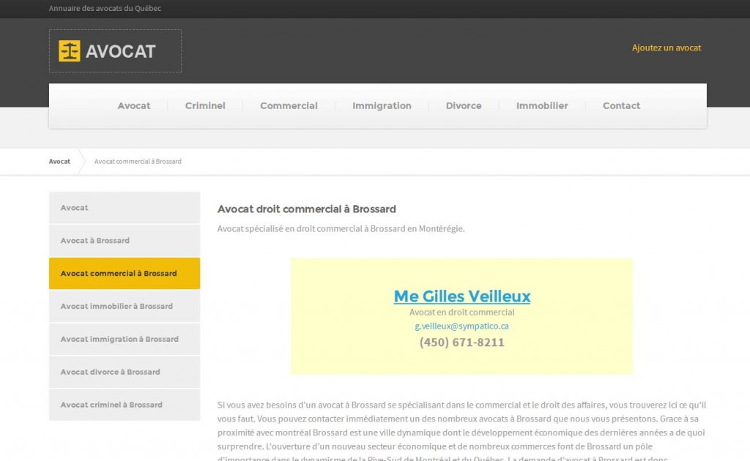Go to the Contact page
Viewport: 750px width, 461px height.
tap(620, 105)
